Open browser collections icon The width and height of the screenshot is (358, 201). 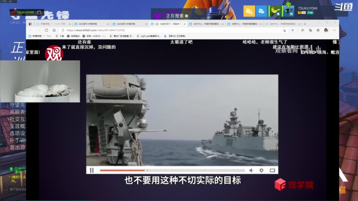pyautogui.click(x=310, y=30)
